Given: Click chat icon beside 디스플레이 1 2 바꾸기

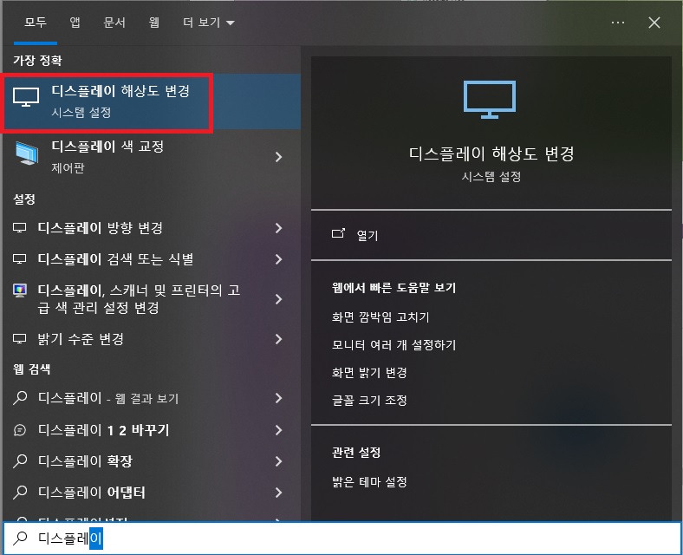Looking at the screenshot, I should 20,430.
